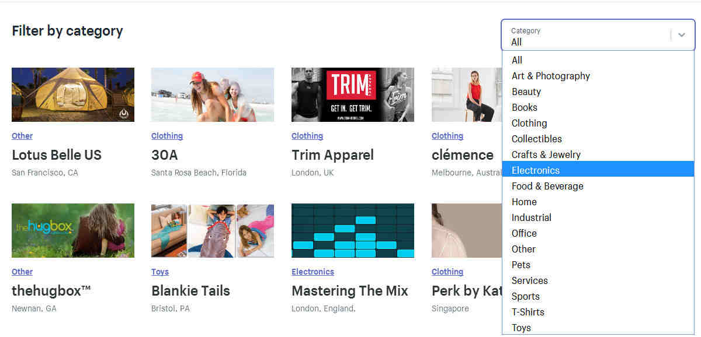701x337 pixels.
Task: Open the 30A beach photo thumbnail
Action: point(213,94)
